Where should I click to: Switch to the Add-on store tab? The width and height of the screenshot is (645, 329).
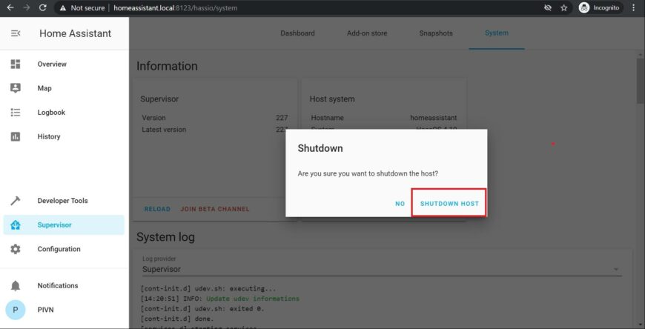coord(367,33)
